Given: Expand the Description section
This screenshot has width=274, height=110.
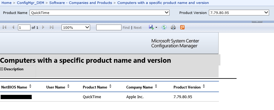Looking at the screenshot, I should point(2,69).
